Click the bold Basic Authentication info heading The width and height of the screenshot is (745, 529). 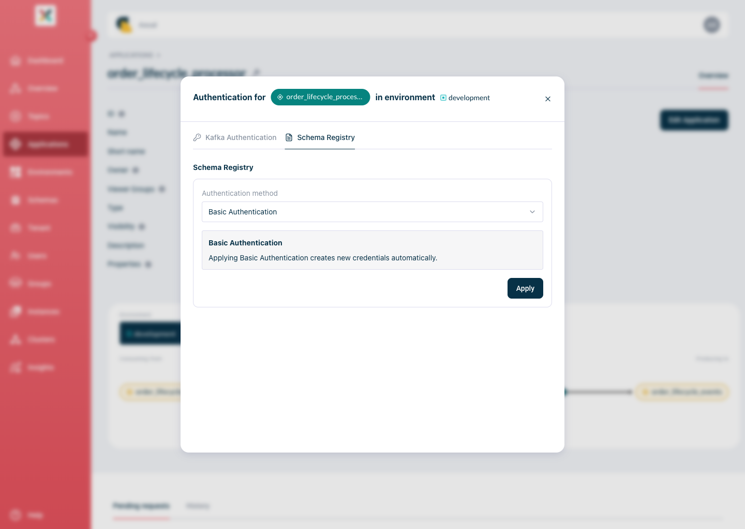[245, 243]
